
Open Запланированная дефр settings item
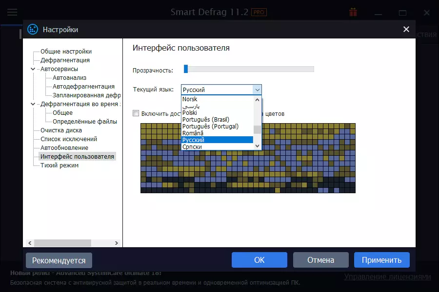pos(86,95)
